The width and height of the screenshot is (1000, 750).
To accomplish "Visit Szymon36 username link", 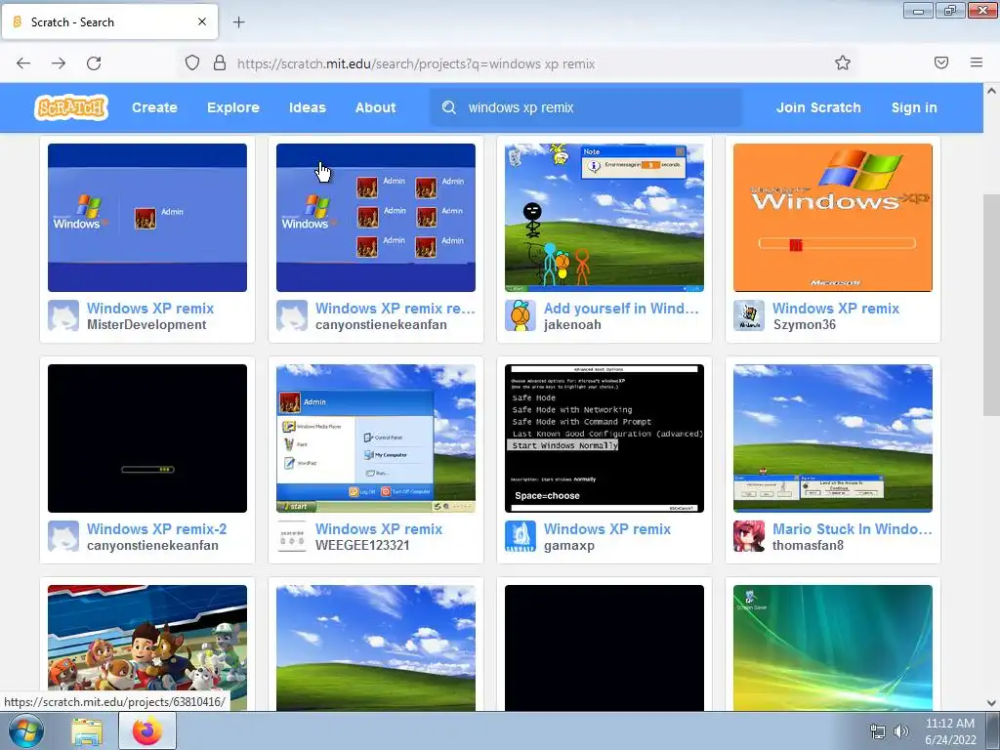I will point(805,324).
